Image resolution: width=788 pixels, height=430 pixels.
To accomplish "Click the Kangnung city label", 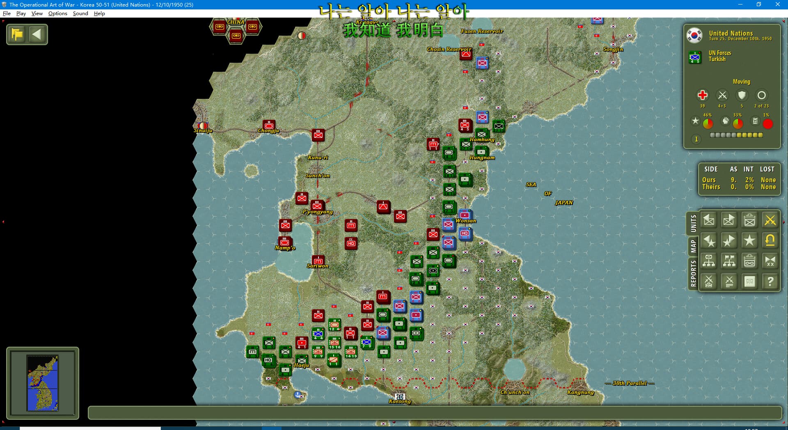I will click(x=580, y=392).
